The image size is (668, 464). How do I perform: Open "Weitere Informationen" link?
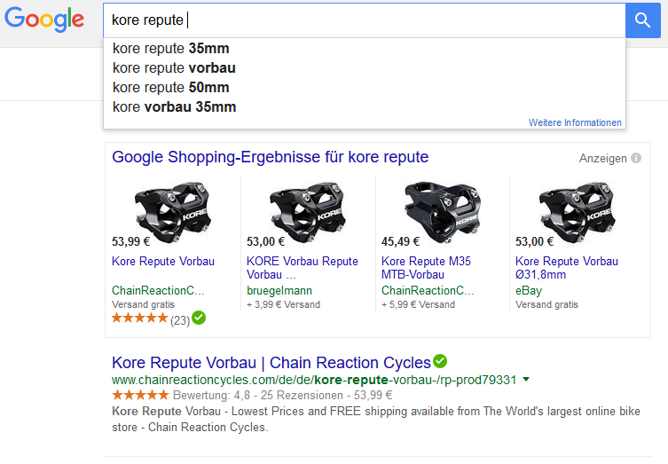coord(575,122)
